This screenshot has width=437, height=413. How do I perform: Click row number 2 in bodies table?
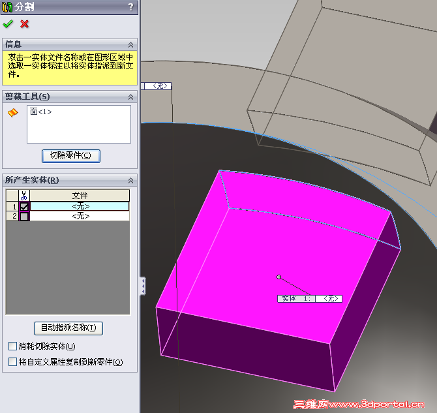pos(12,216)
